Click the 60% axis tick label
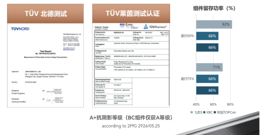262x135 pixels. 213,104
